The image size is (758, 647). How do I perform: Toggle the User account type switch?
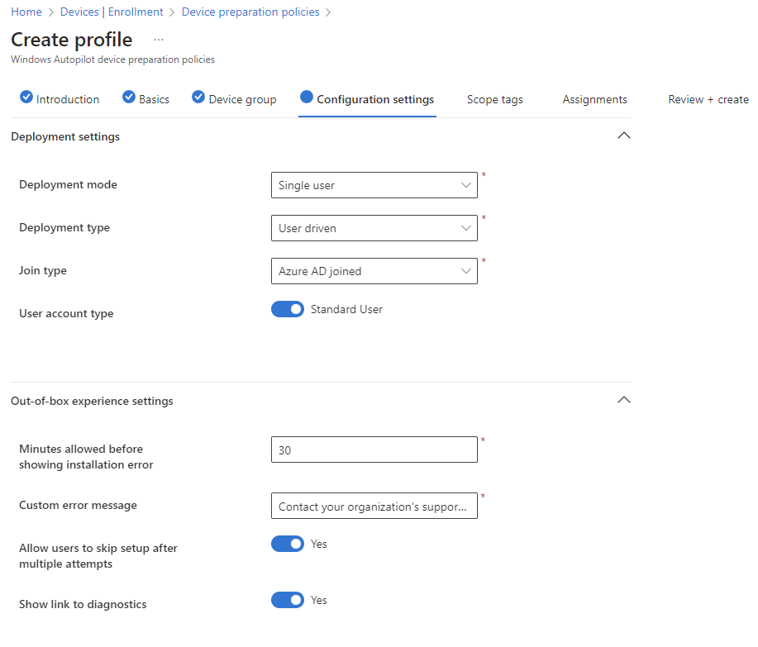288,309
